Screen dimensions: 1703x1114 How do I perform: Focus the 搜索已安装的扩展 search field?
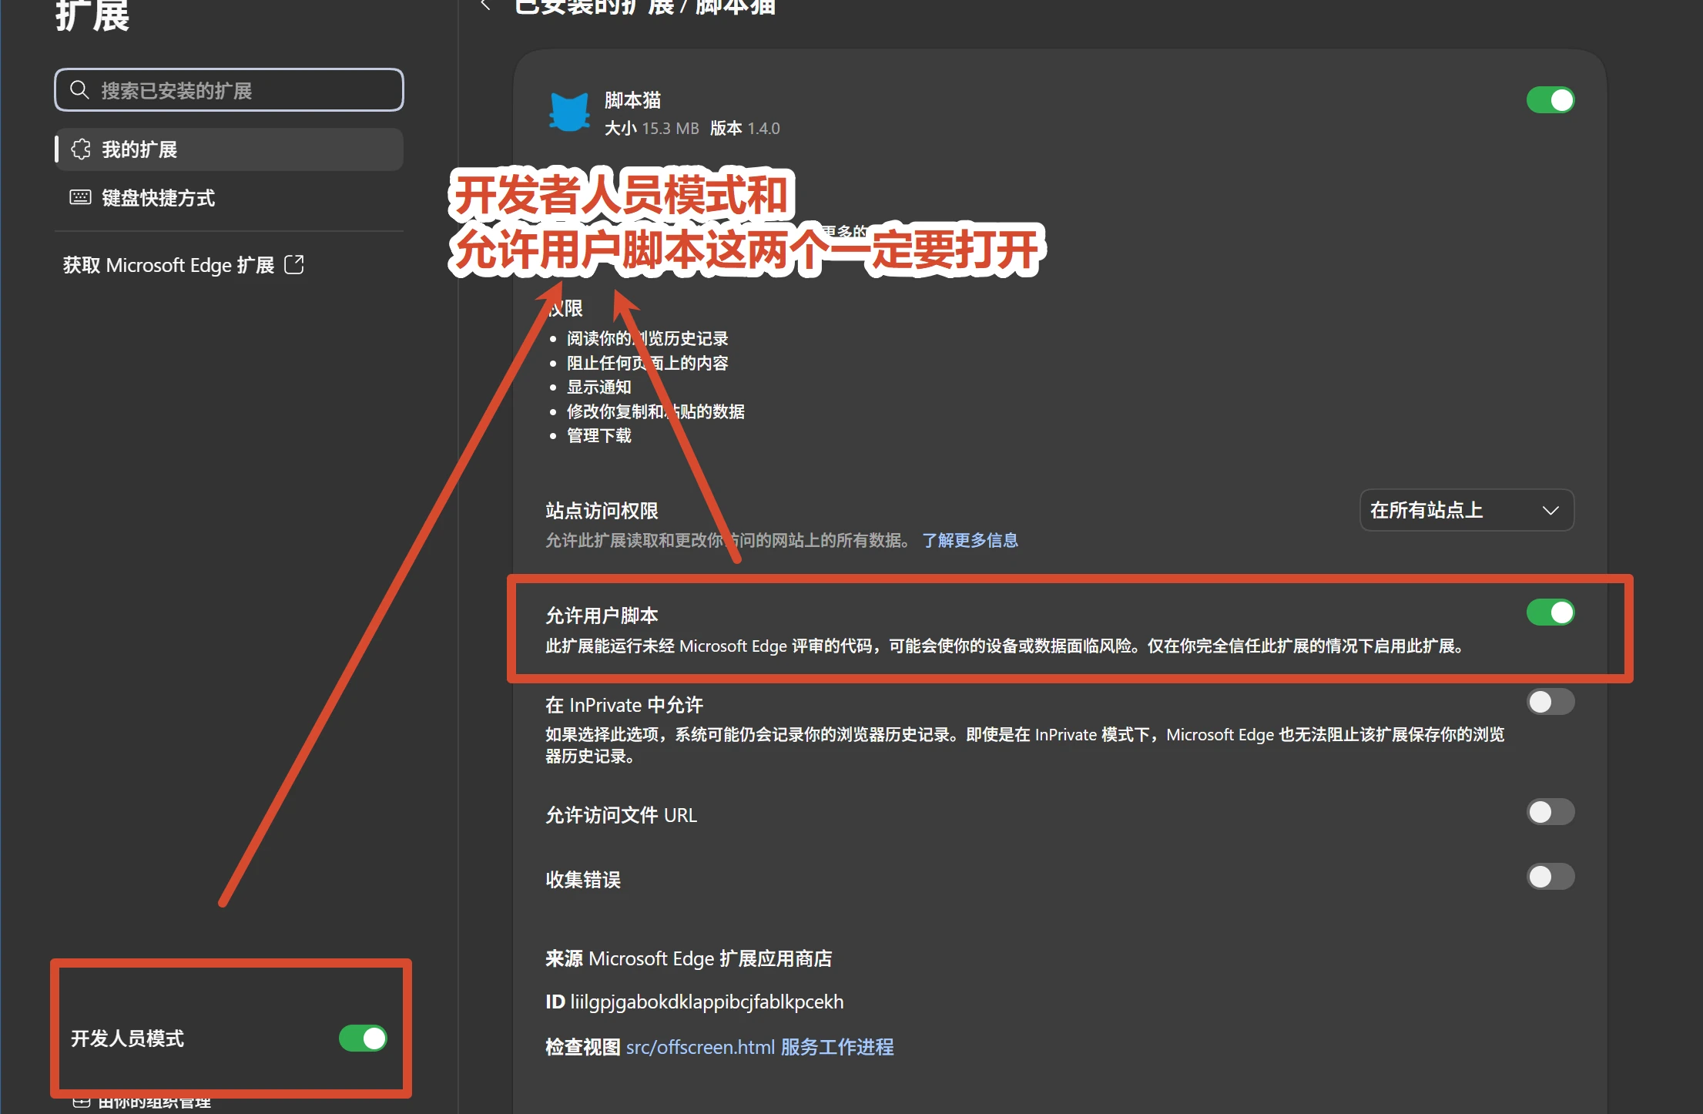tap(229, 90)
